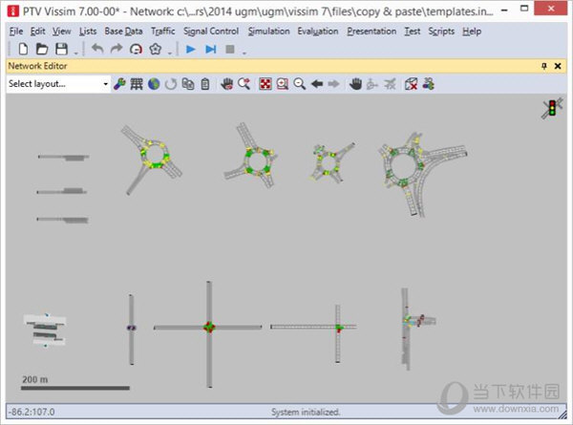
Task: Go to next view arrow
Action: tap(333, 84)
